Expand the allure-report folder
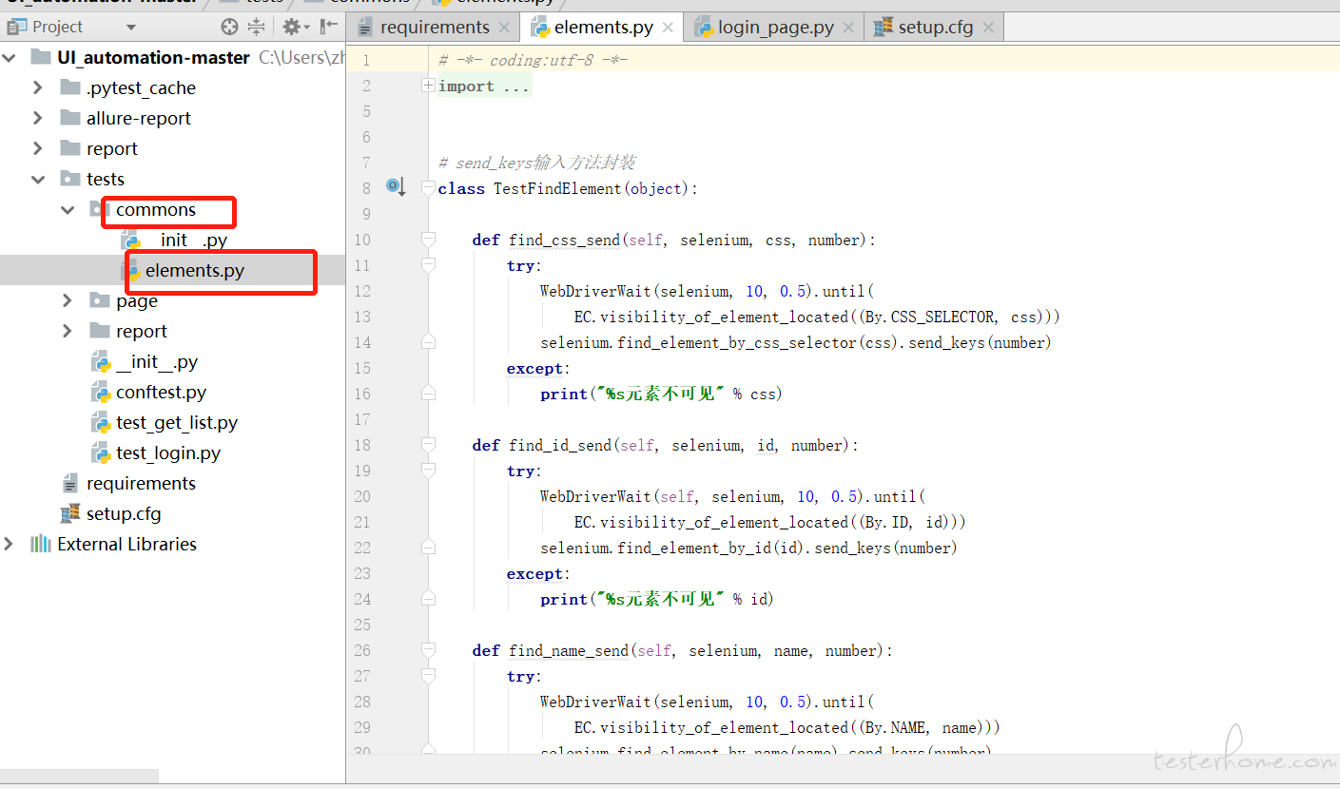Screen dimensions: 1340x789 click(38, 118)
